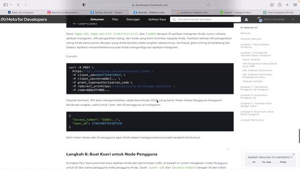Reload the page with the refresh icon
The height and width of the screenshot is (169, 300).
click(208, 5)
